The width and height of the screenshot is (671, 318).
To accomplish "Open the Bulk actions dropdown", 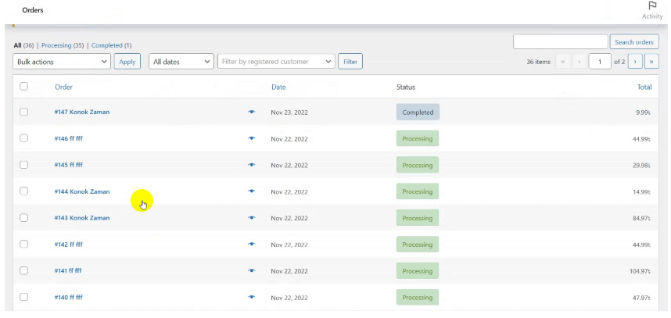I will tap(62, 62).
